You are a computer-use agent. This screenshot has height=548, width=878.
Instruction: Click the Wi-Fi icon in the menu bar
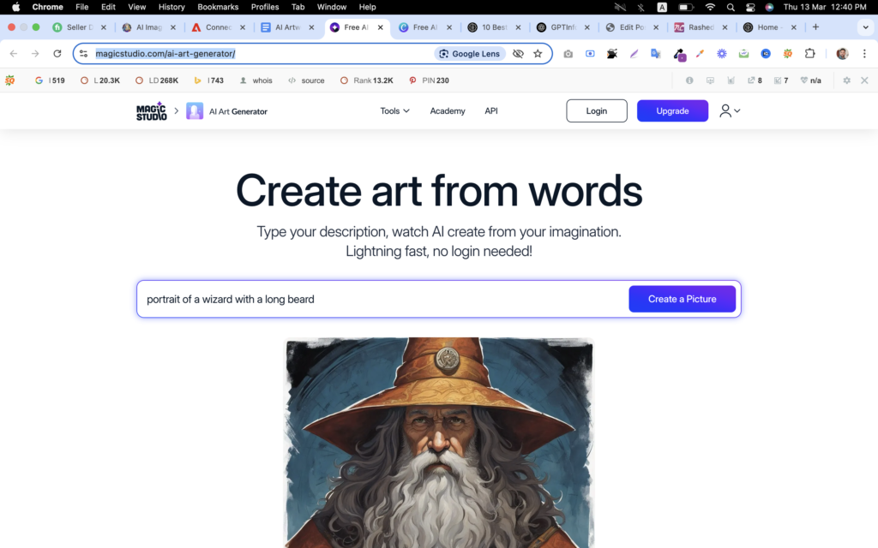click(x=710, y=7)
